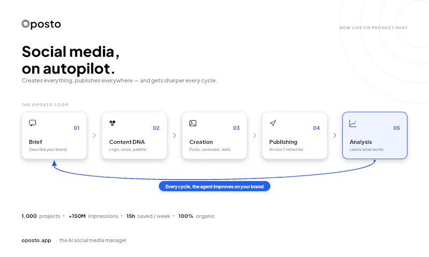Select the Content DNA step title

[127, 142]
